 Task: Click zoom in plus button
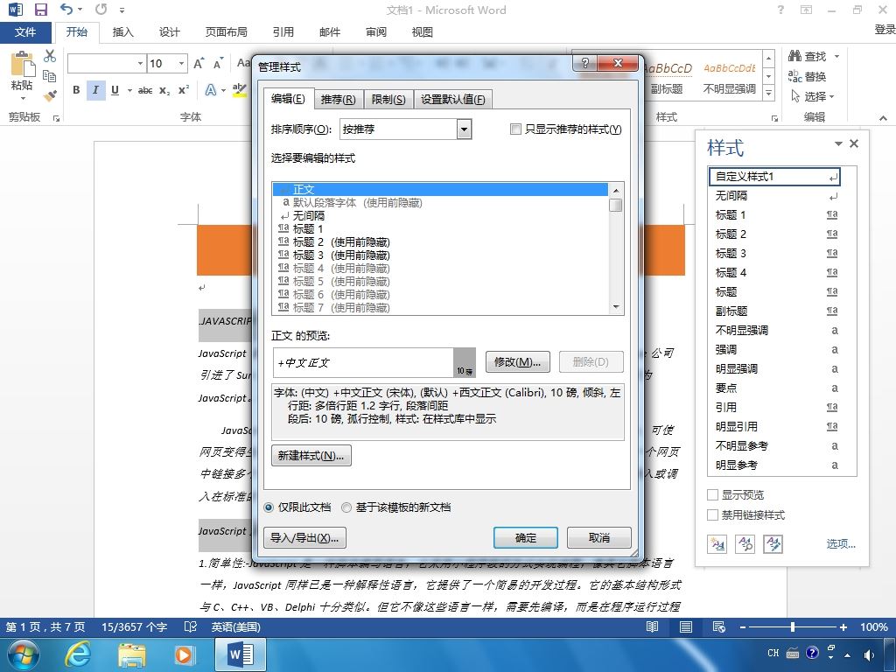pyautogui.click(x=843, y=626)
